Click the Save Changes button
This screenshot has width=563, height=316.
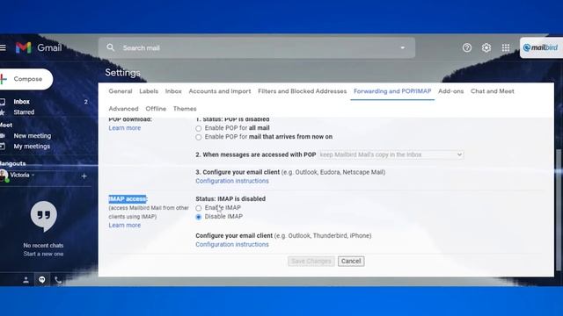pos(311,262)
